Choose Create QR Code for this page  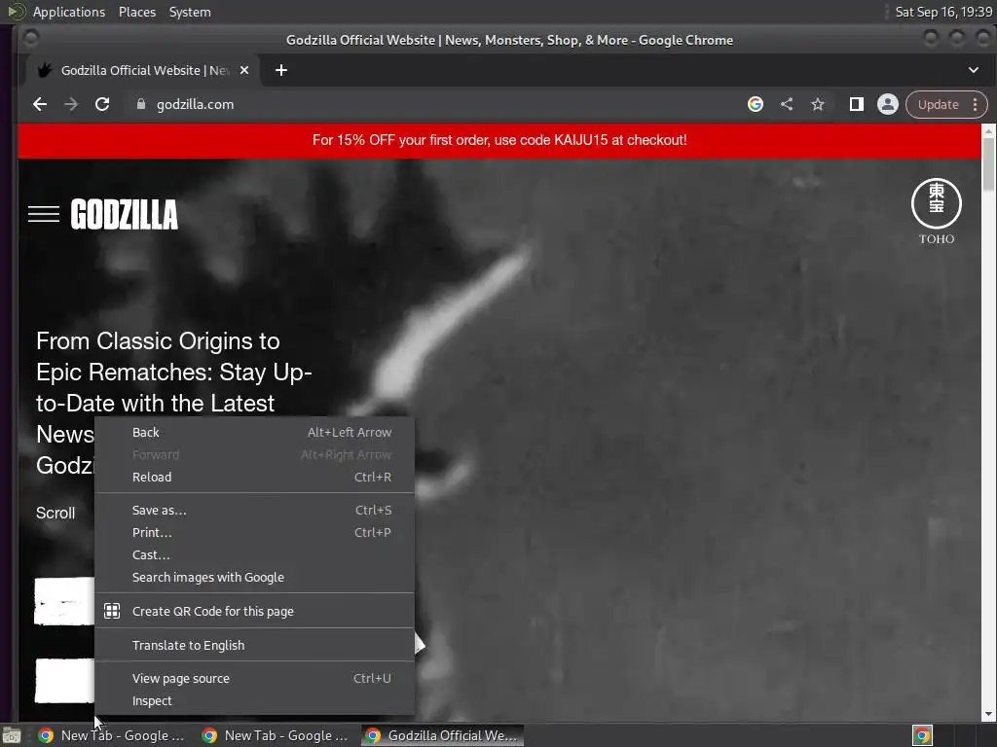click(x=254, y=611)
